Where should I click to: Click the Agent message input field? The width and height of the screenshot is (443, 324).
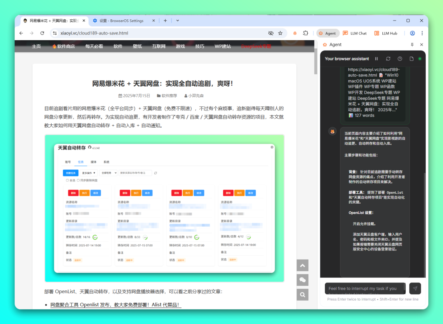tap(365, 289)
